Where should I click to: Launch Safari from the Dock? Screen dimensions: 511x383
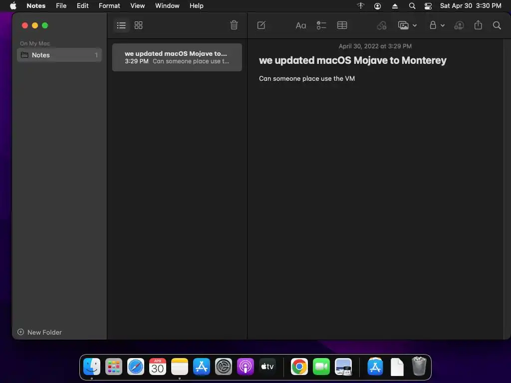click(136, 367)
